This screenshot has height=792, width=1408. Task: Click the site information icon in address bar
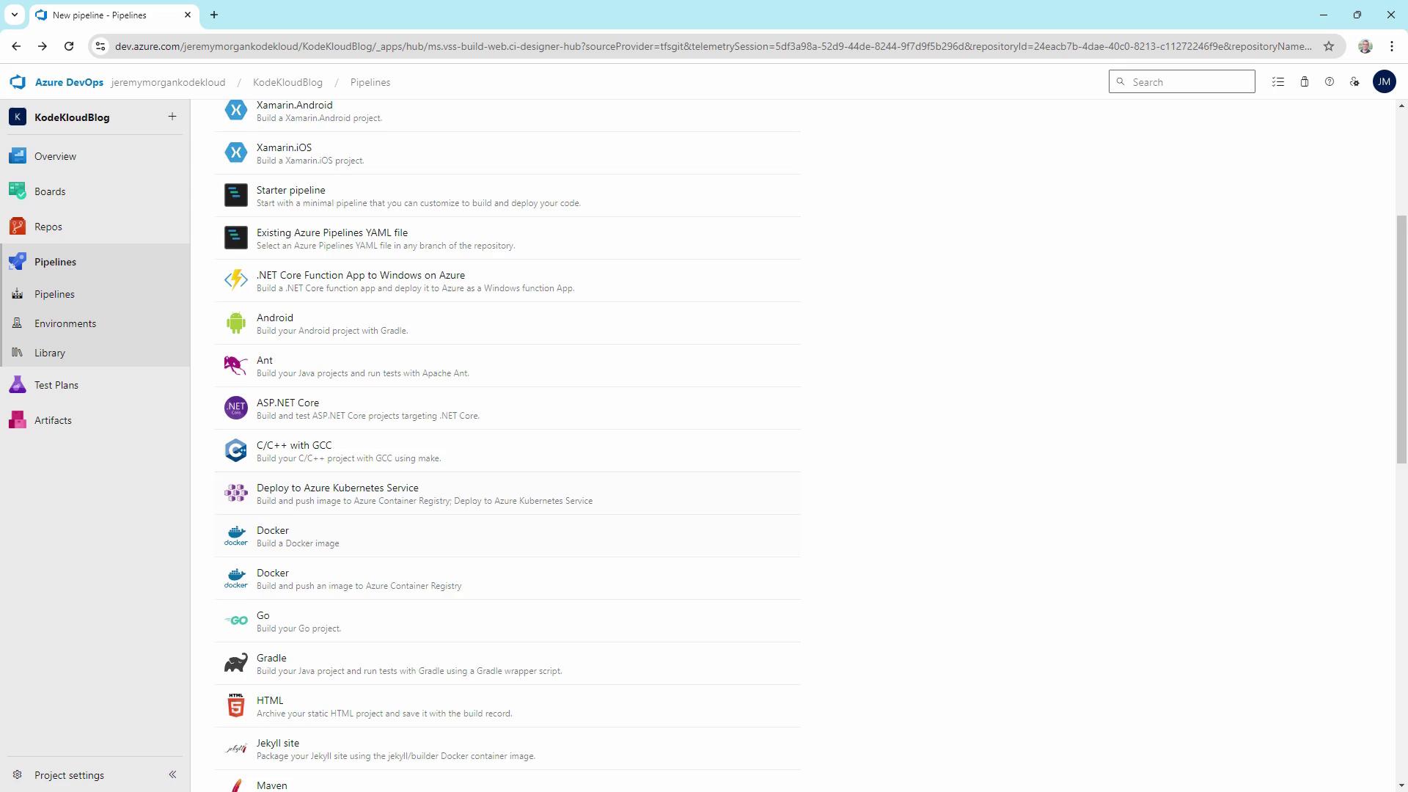point(100,46)
